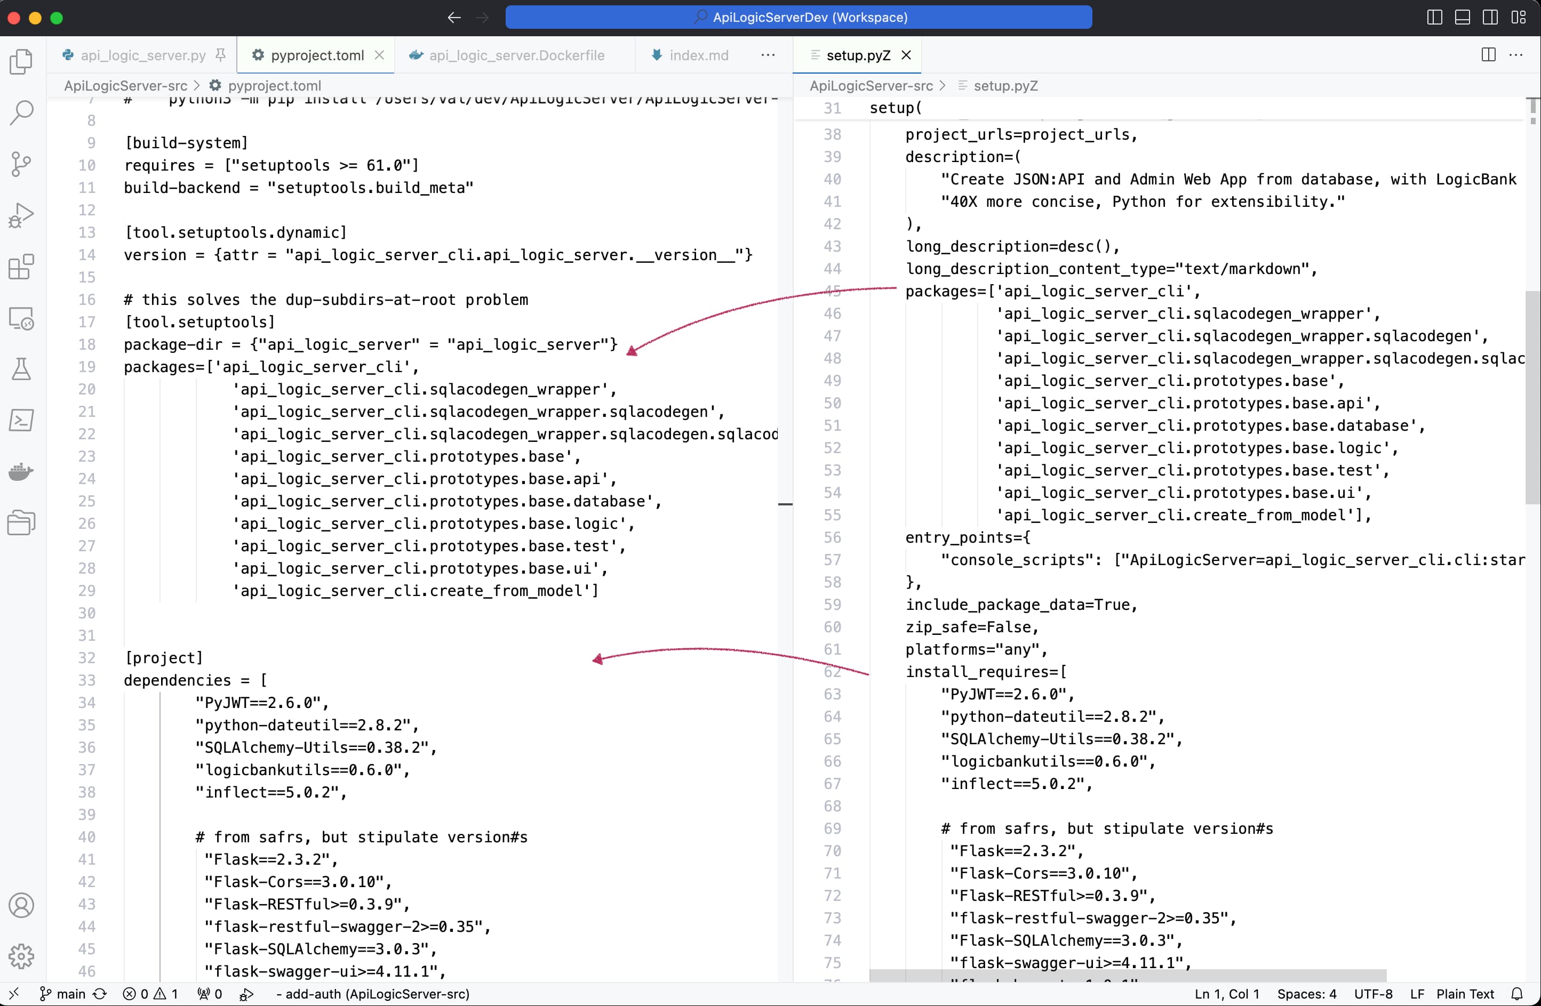Open the Testing flask icon
The image size is (1541, 1006).
coord(21,369)
